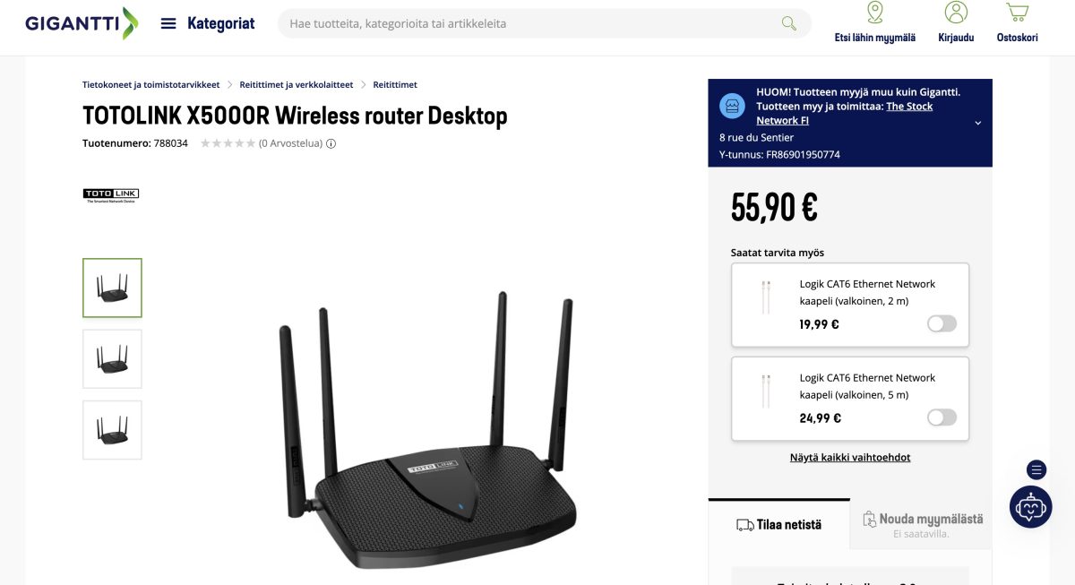Enable the 5 m CAT6 cable add-on
1075x585 pixels.
tap(942, 417)
